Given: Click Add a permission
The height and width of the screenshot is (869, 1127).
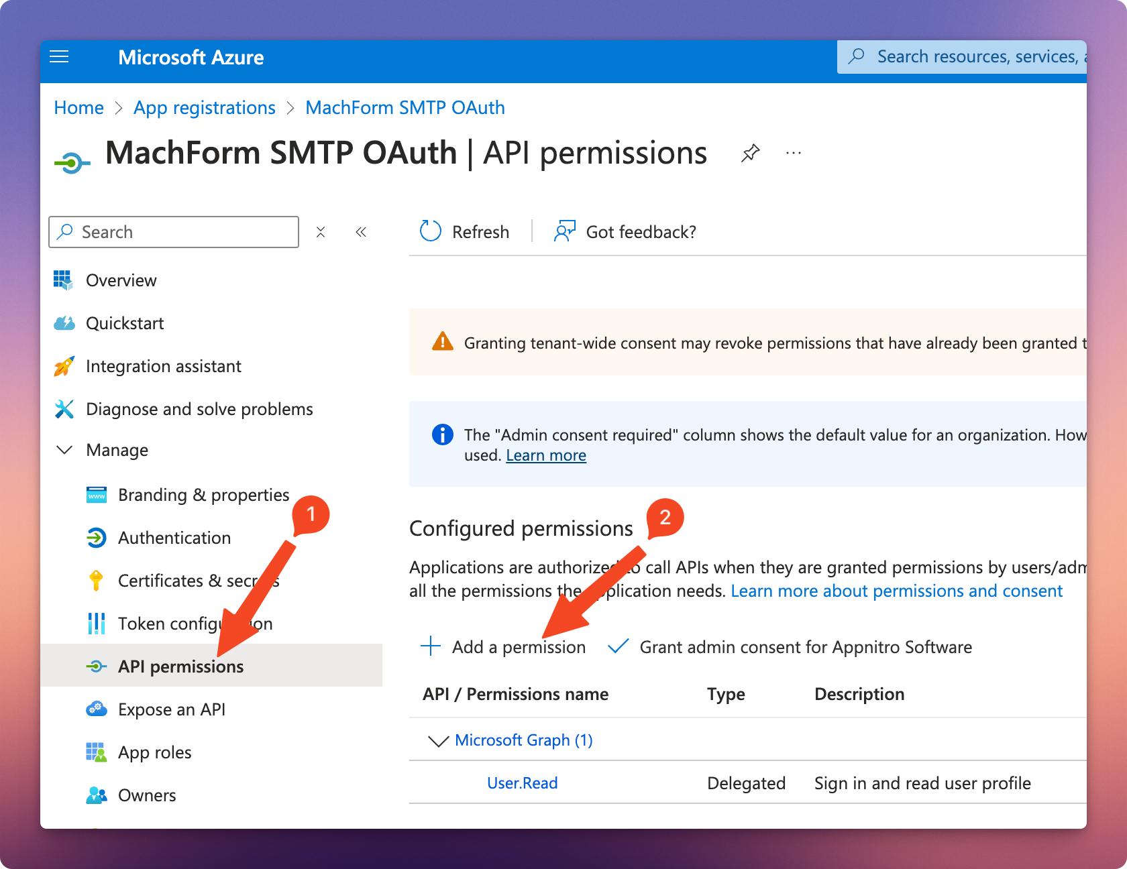Looking at the screenshot, I should [x=503, y=646].
